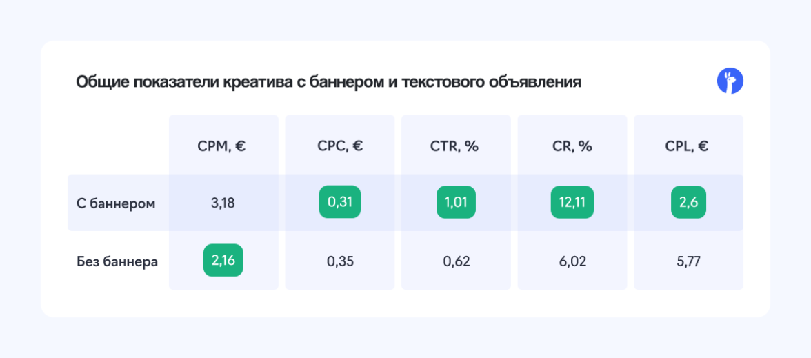
Task: Select the "Без баннера" row label
Action: (117, 262)
